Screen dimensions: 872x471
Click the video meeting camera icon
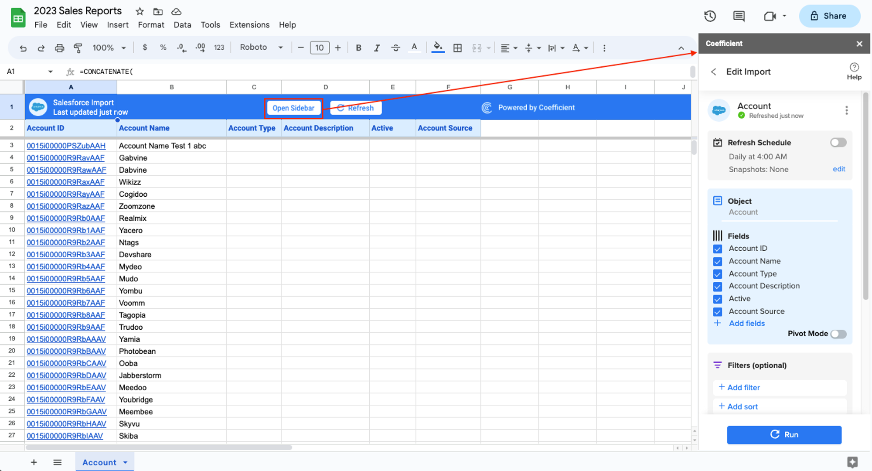pyautogui.click(x=770, y=16)
